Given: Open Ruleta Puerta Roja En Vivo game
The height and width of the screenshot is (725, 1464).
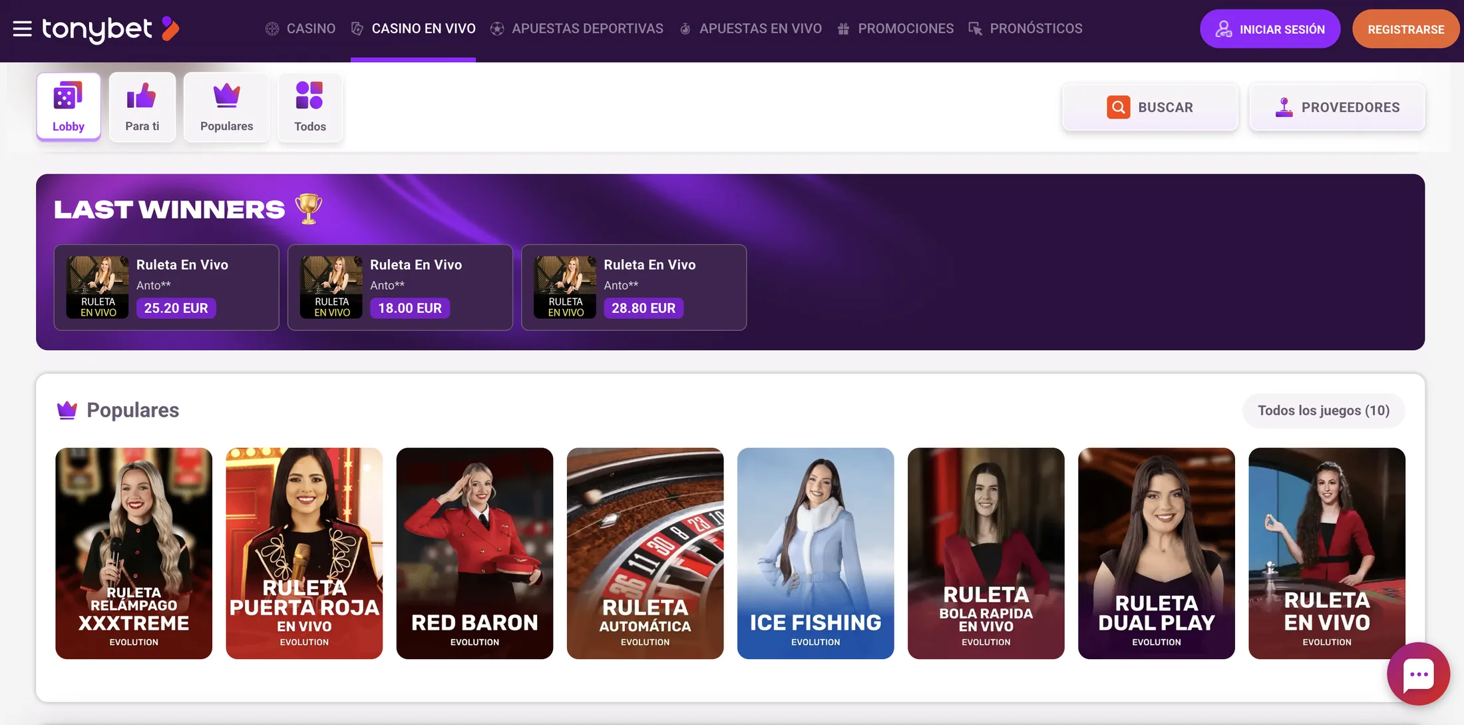Looking at the screenshot, I should pos(304,553).
